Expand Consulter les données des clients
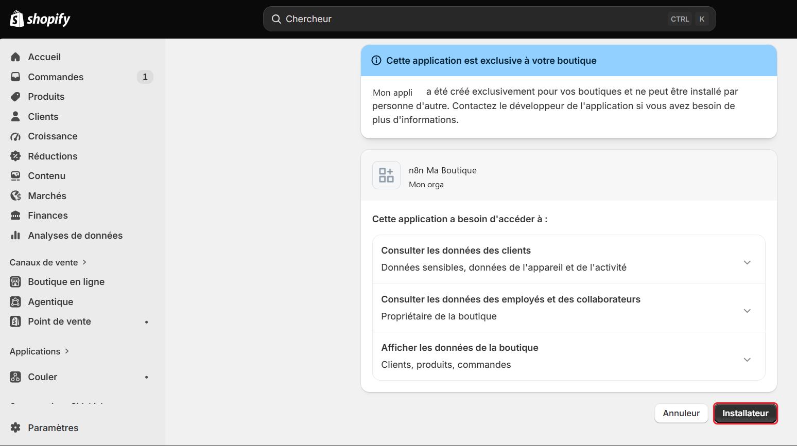This screenshot has width=797, height=446. tap(568, 259)
